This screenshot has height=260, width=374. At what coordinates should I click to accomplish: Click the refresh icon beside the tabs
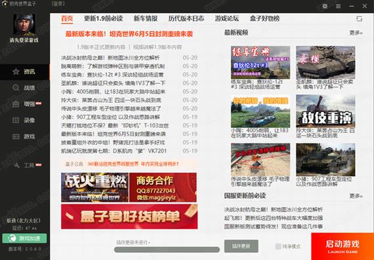pos(359,19)
